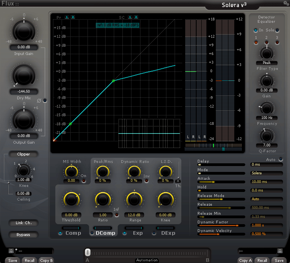
Task: Click the Input Gain knob
Action: (24, 31)
